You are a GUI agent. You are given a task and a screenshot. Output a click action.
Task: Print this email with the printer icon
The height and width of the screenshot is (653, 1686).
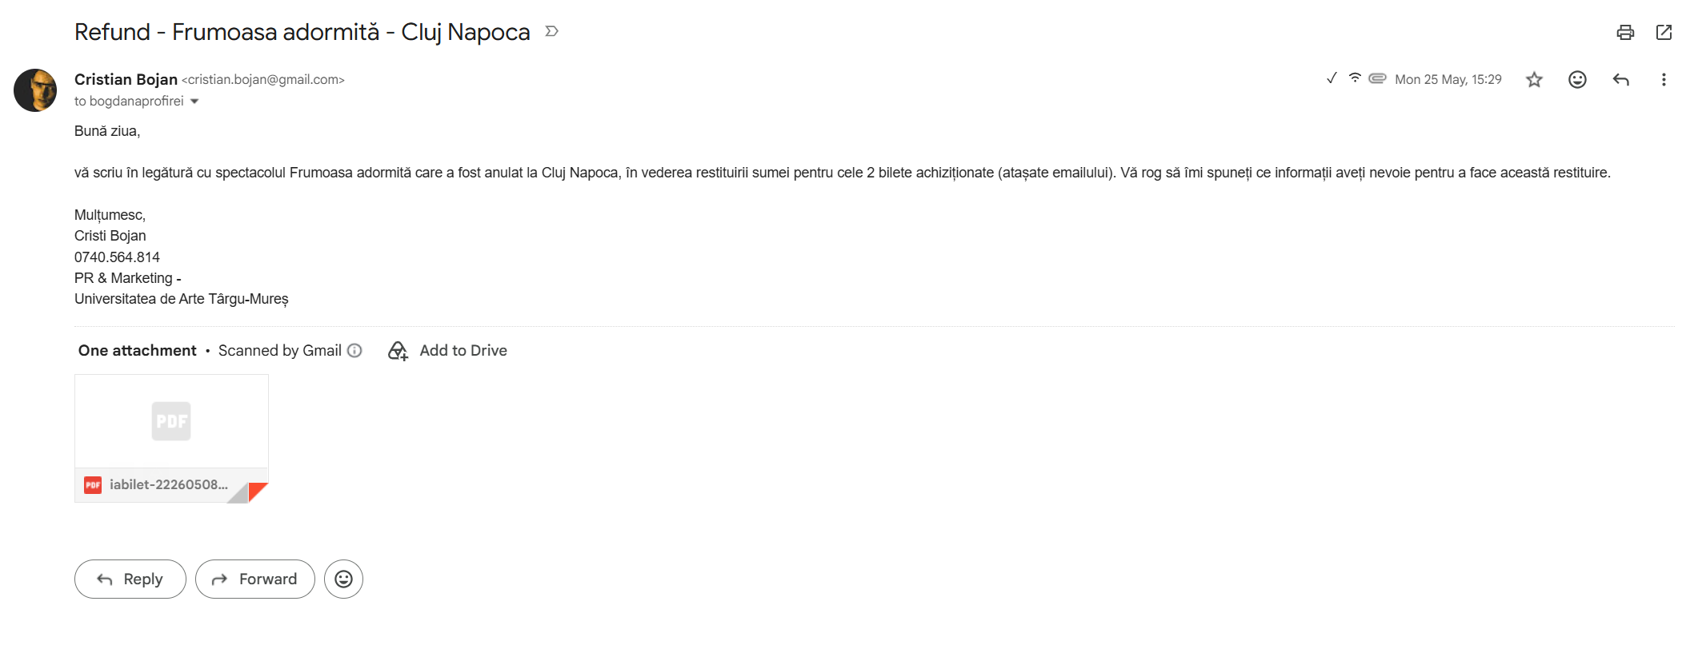(1624, 32)
